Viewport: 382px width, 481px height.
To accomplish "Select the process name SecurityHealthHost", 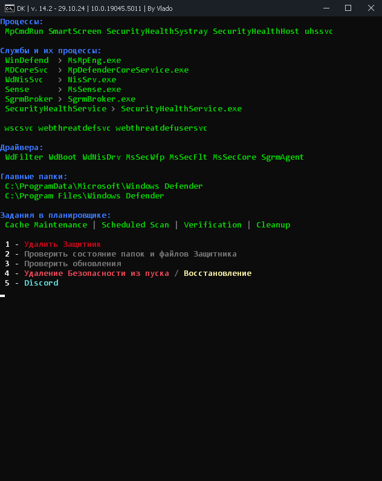I will [256, 31].
